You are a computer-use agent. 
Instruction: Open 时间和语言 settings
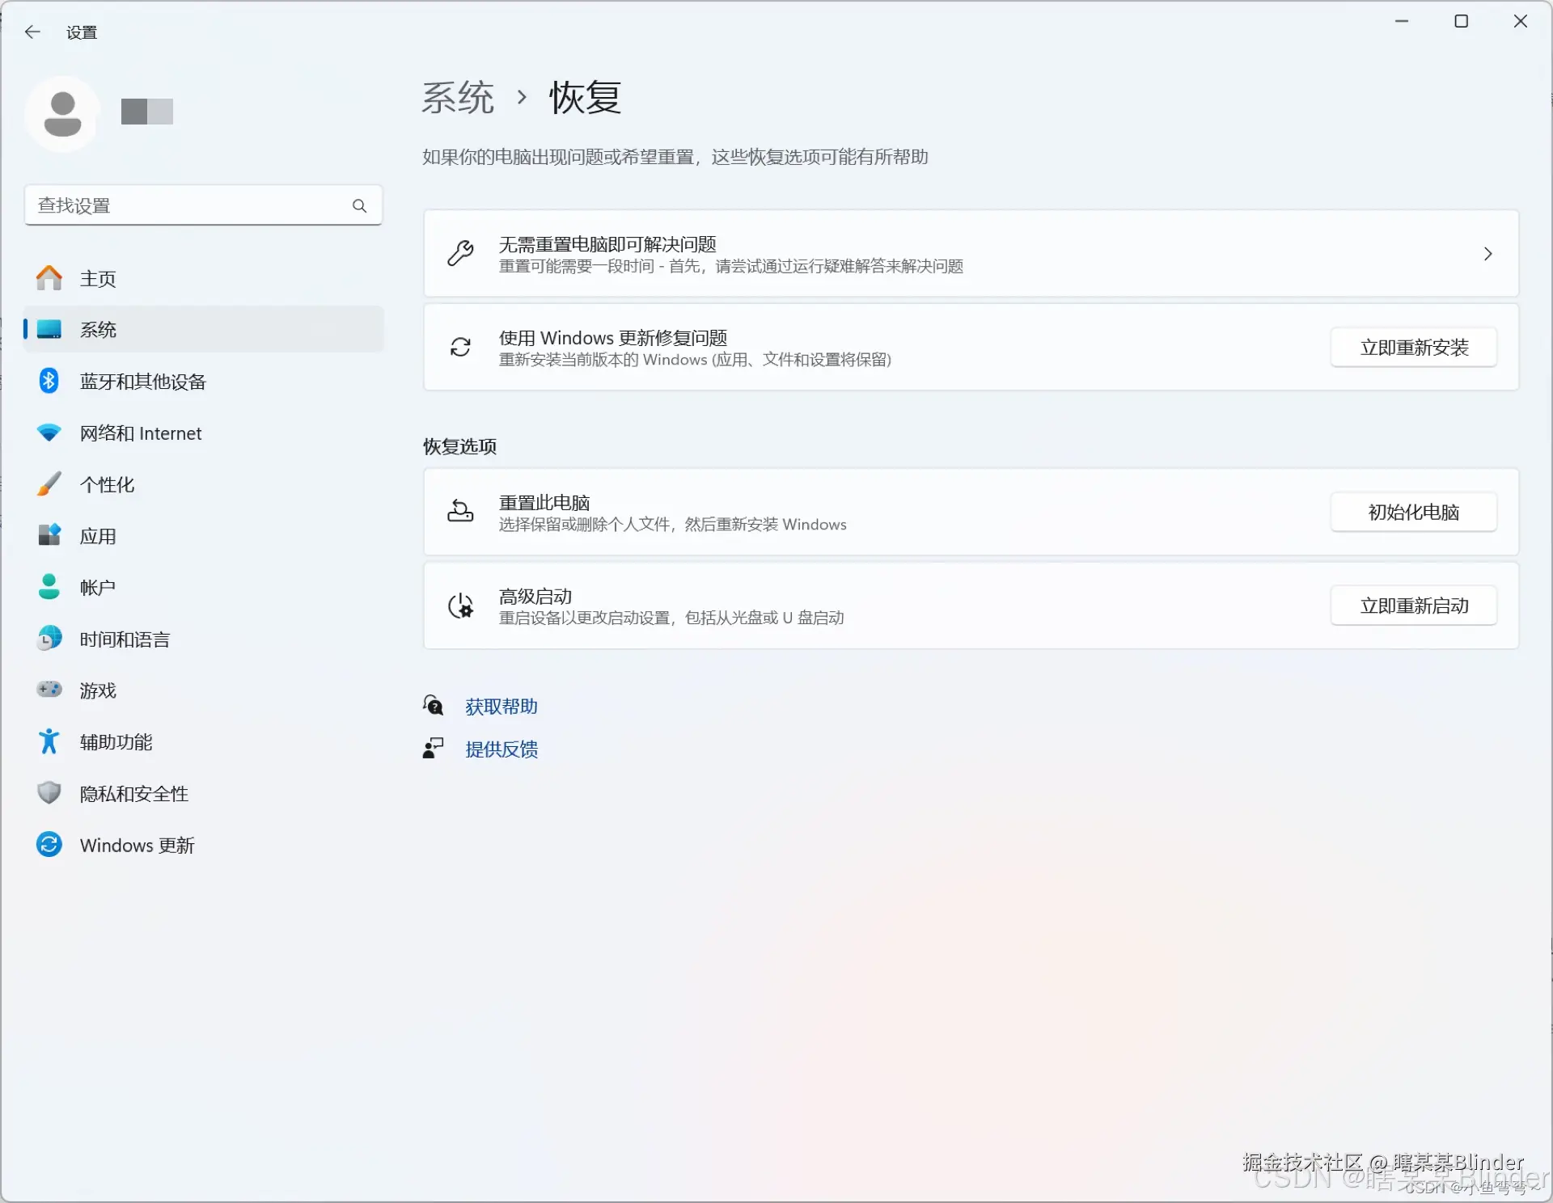click(124, 639)
